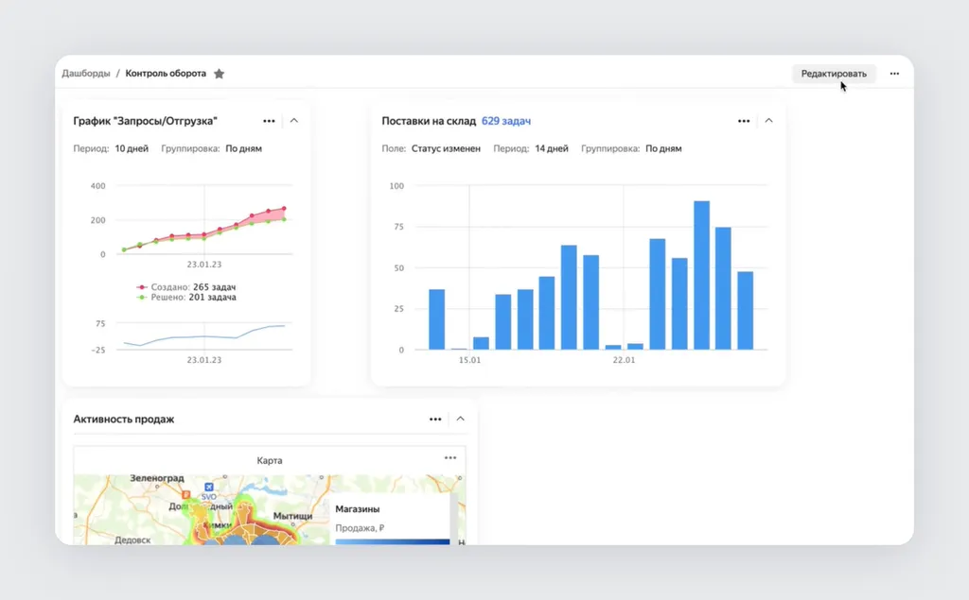Collapse the График "Запросы/Отгрузка" widget

point(294,120)
